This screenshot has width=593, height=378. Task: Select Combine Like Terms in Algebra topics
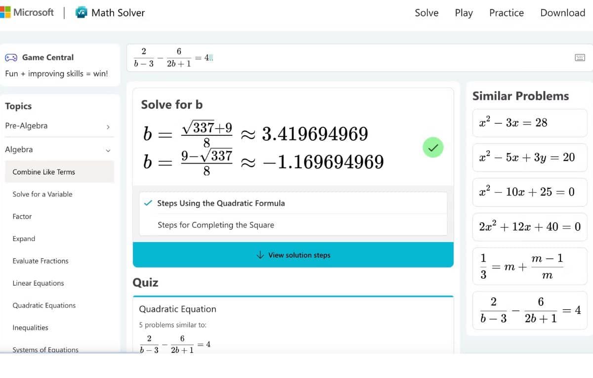tap(44, 172)
